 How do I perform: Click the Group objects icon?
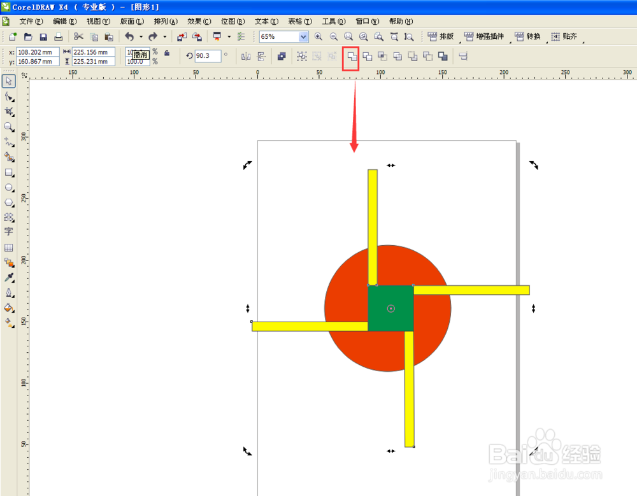302,57
